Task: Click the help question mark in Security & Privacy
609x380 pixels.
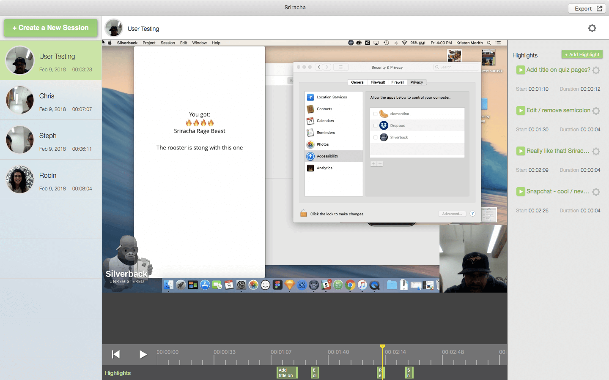Action: coord(472,214)
